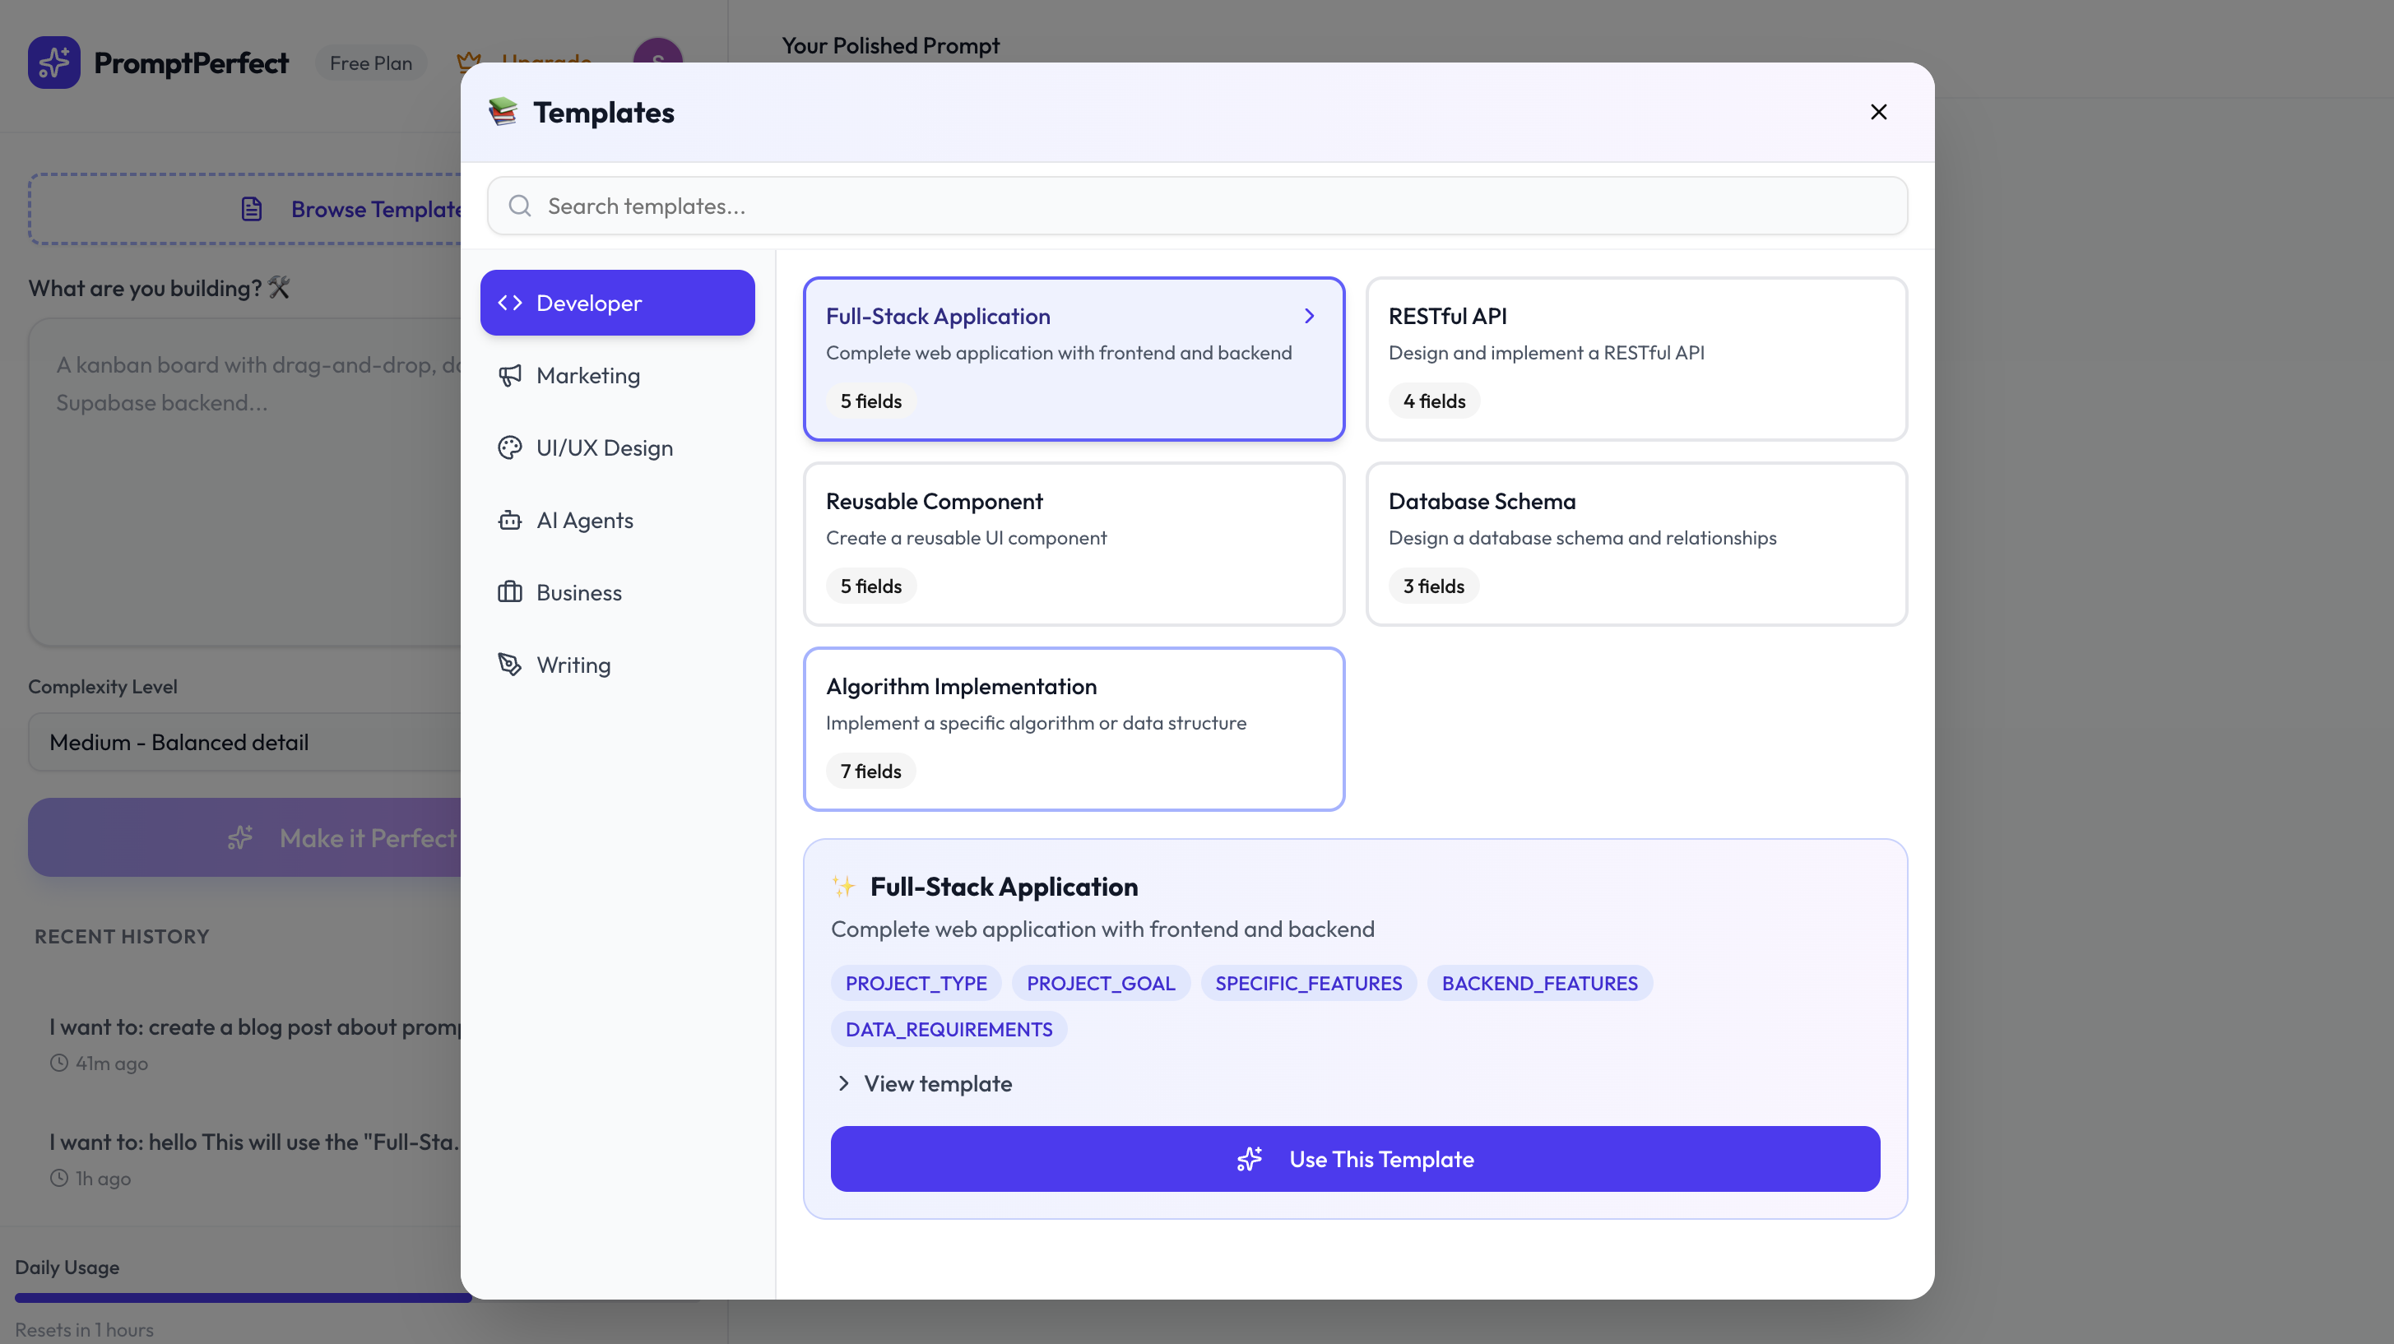Image resolution: width=2394 pixels, height=1344 pixels.
Task: Select the Developer category icon
Action: pyautogui.click(x=510, y=302)
